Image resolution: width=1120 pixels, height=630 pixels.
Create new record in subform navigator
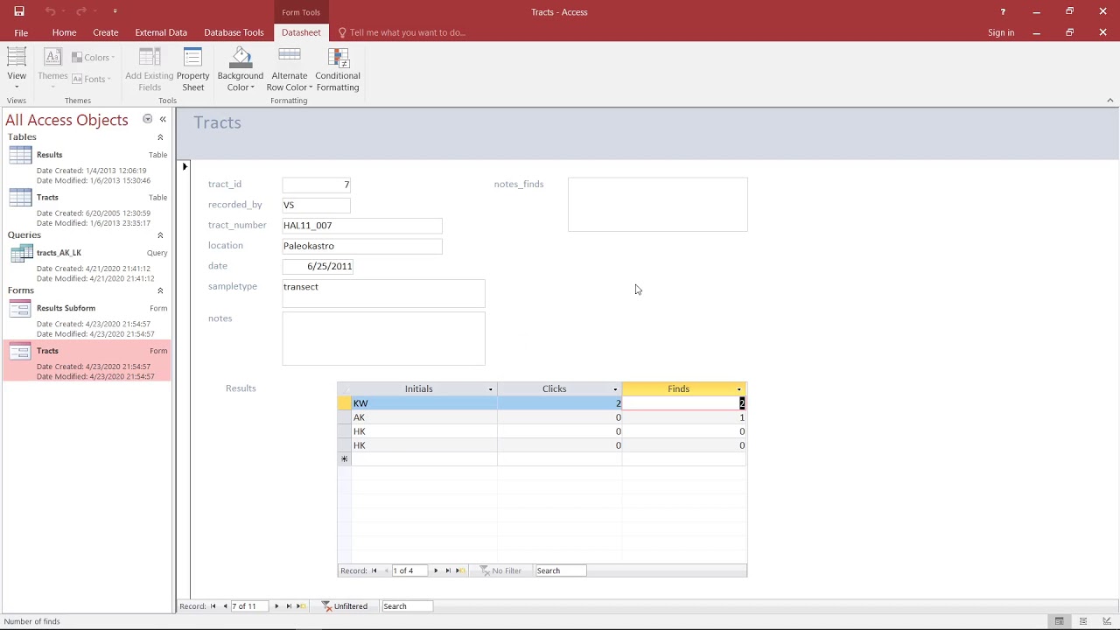coord(461,570)
